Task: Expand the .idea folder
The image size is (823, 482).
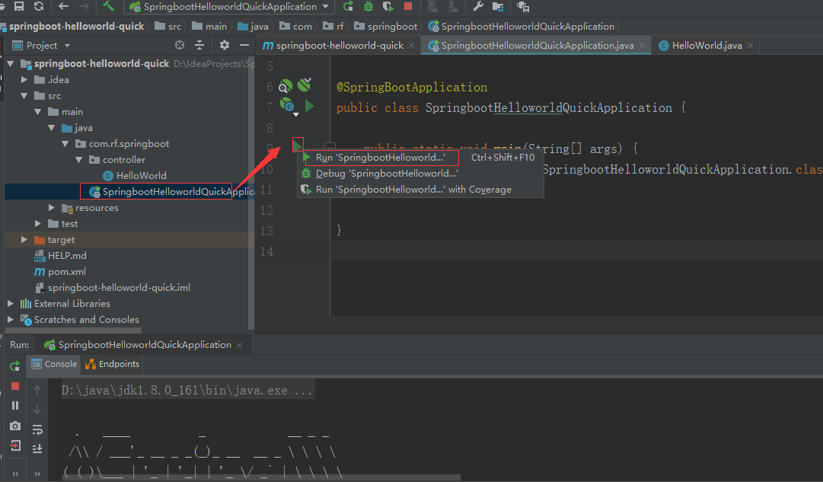Action: pyautogui.click(x=24, y=80)
